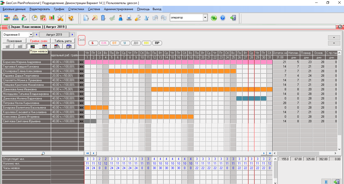This screenshot has height=184, width=344.
Task: Click the 'Август 2019' month button
Action: coord(54,35)
